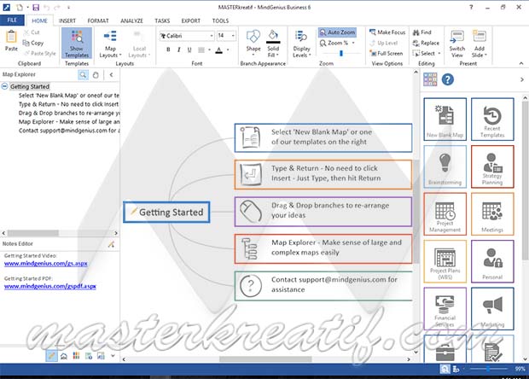Viewport: 529px width, 379px height.
Task: Click the Cut command
Action: [x=32, y=32]
